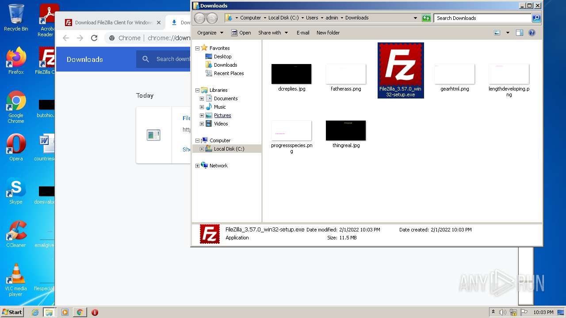Select fatherass.png thumbnail
Viewport: 566px width, 318px height.
(x=346, y=74)
